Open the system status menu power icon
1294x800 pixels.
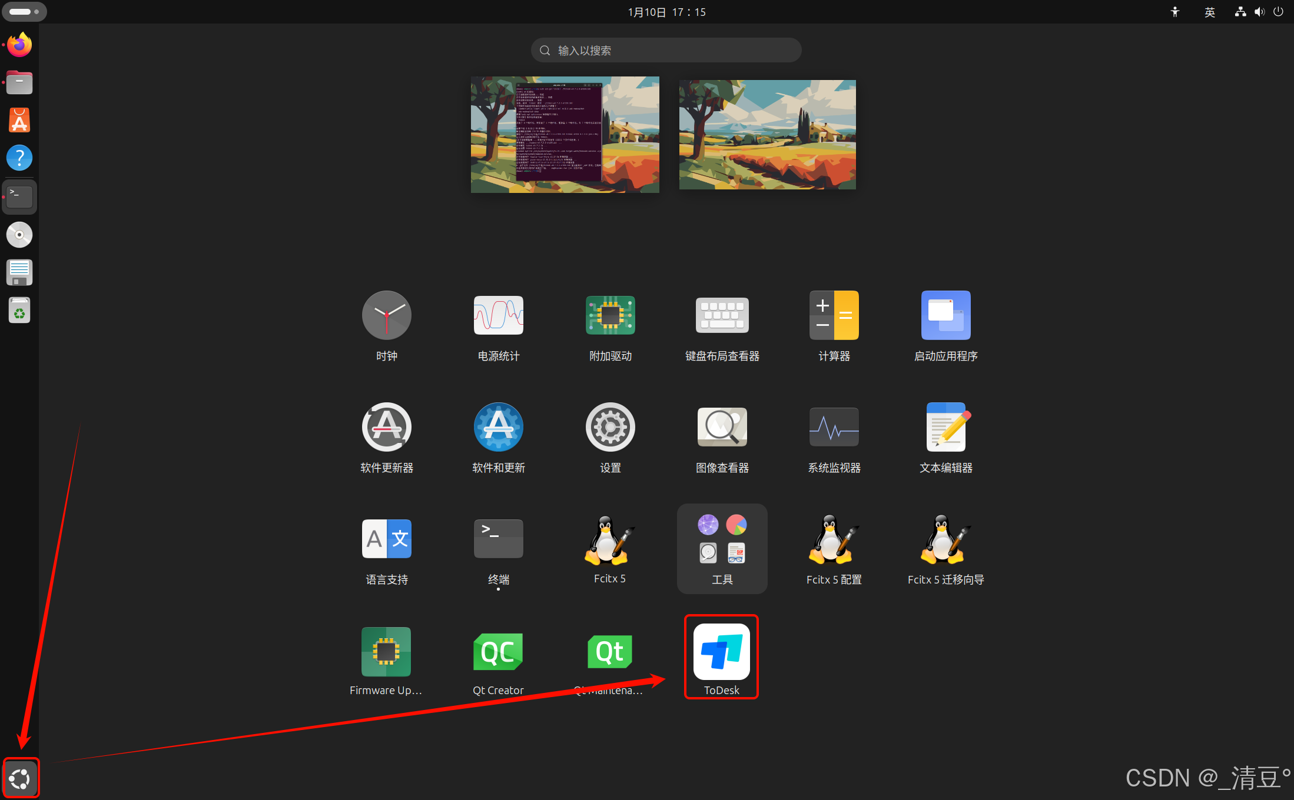(1278, 12)
